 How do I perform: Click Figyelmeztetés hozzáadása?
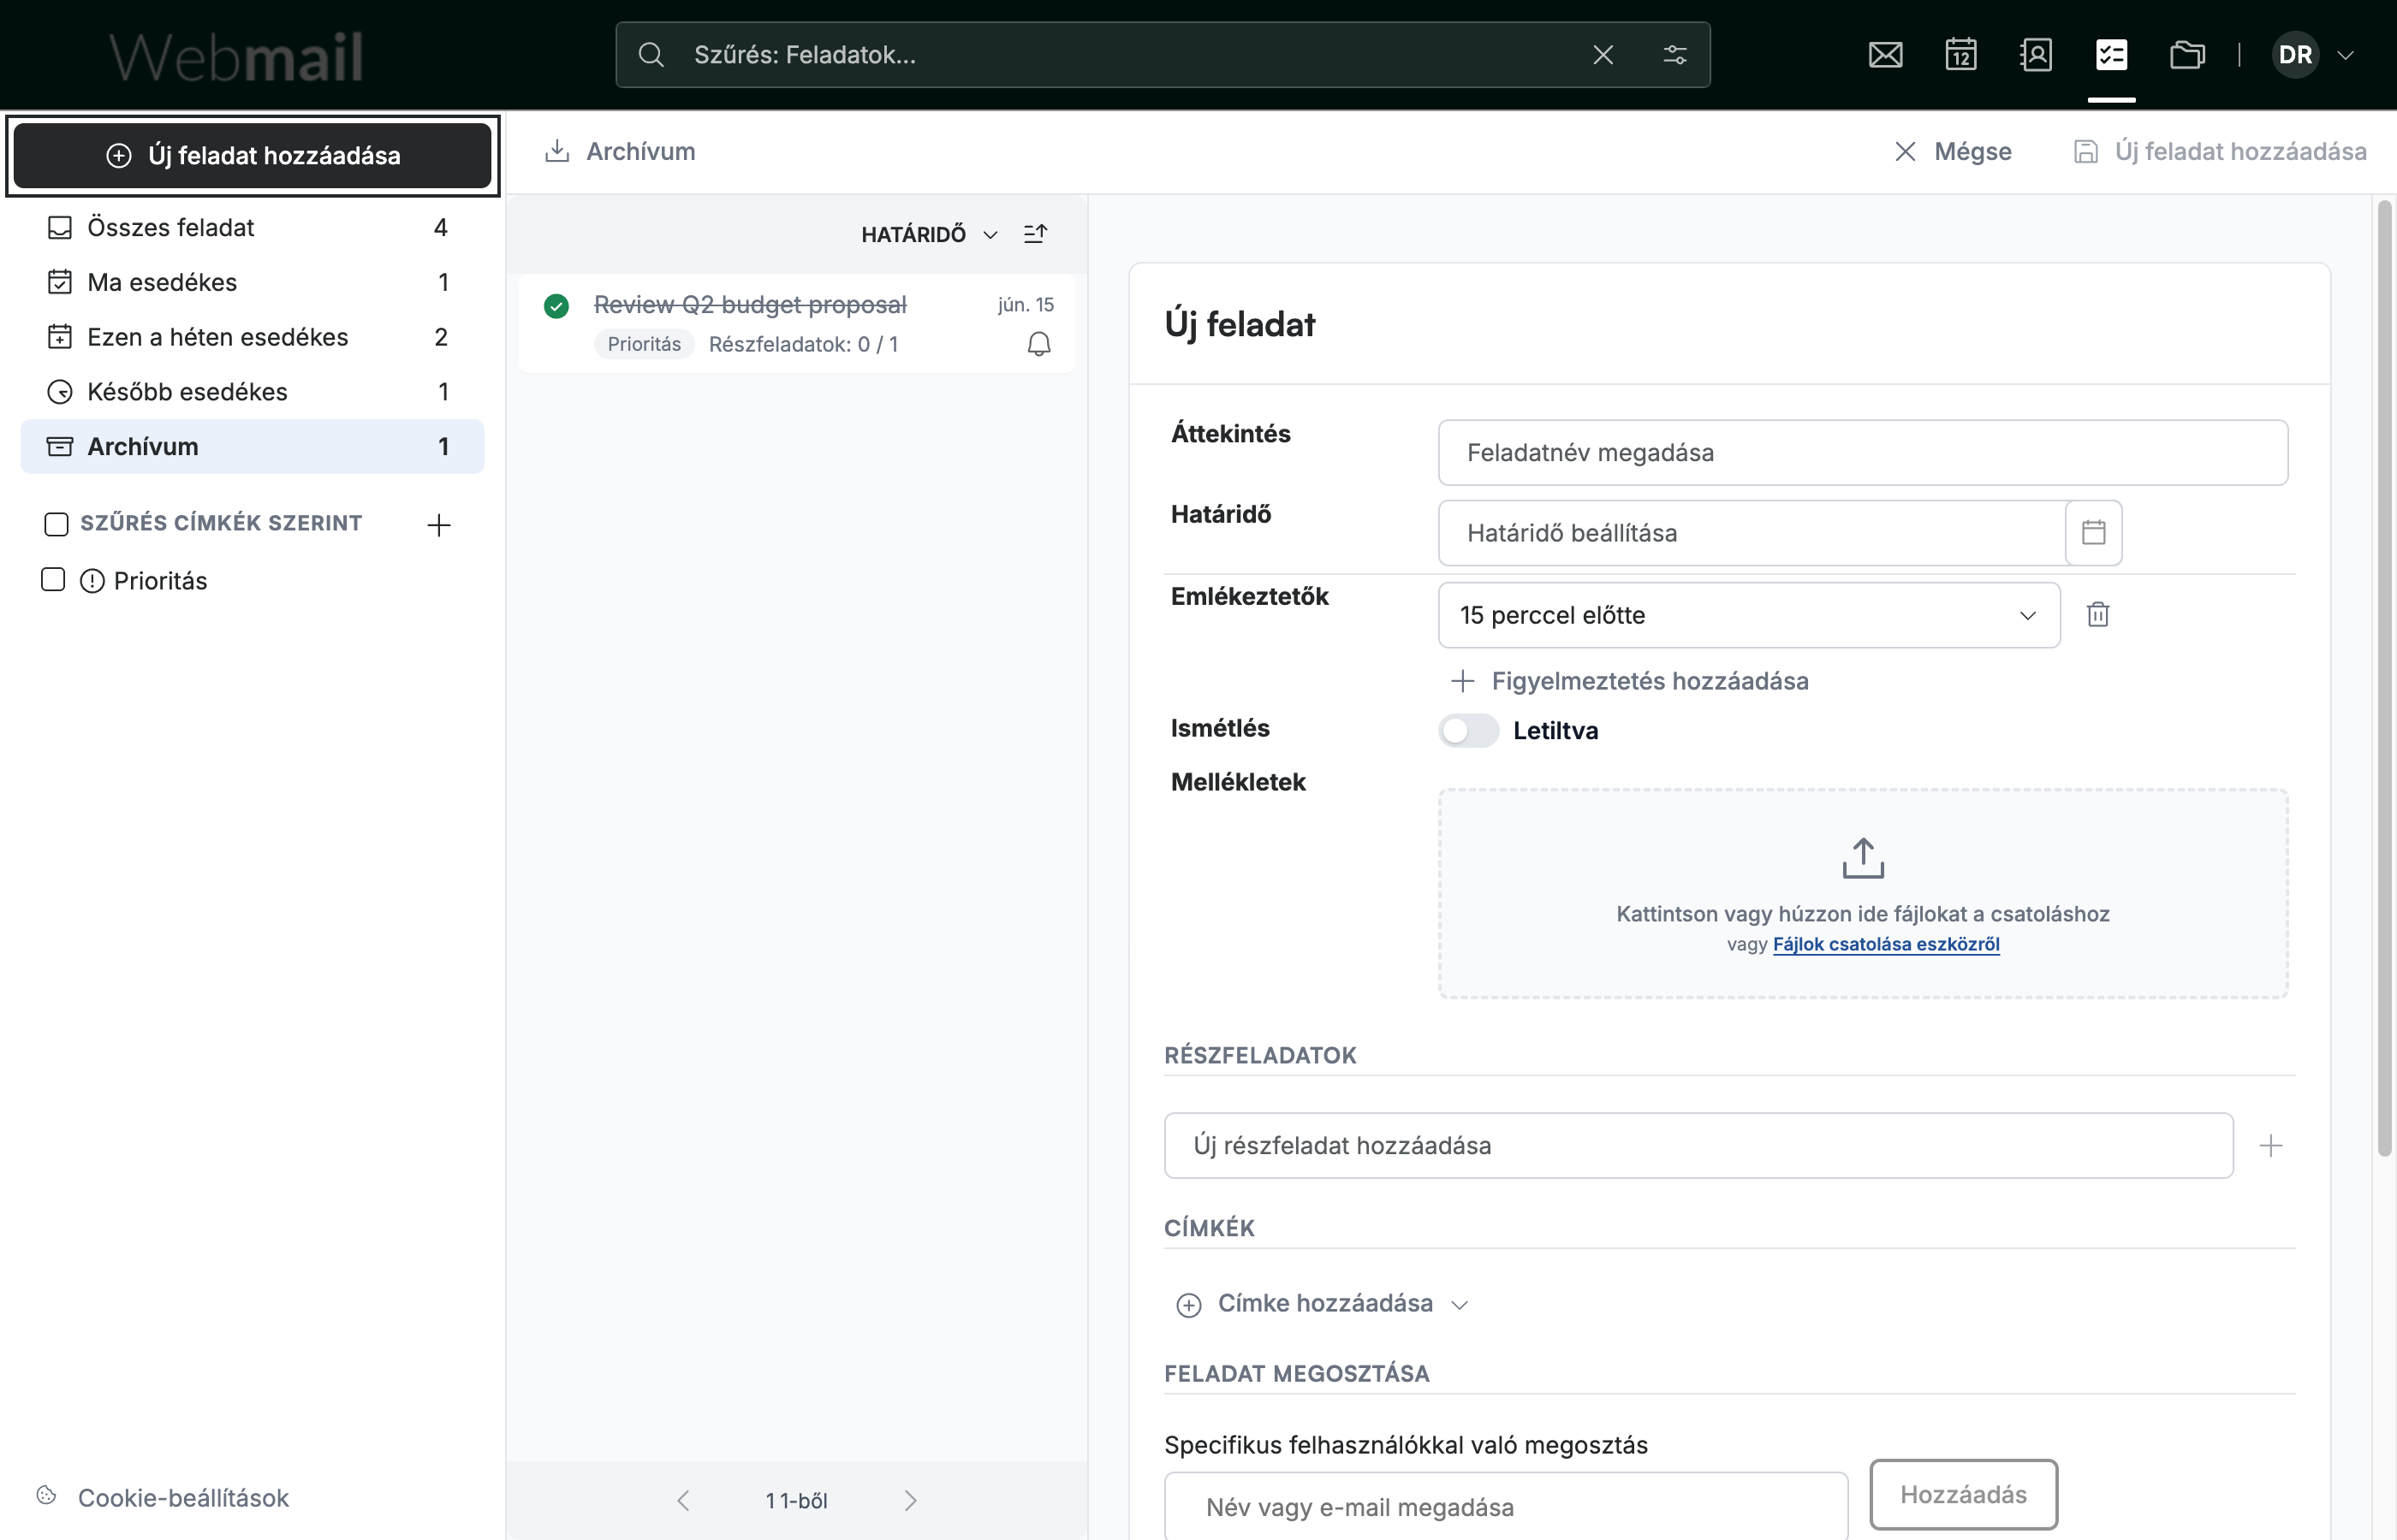(x=1631, y=681)
